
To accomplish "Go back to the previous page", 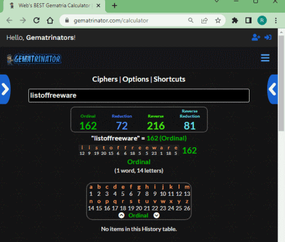I will click(x=9, y=20).
